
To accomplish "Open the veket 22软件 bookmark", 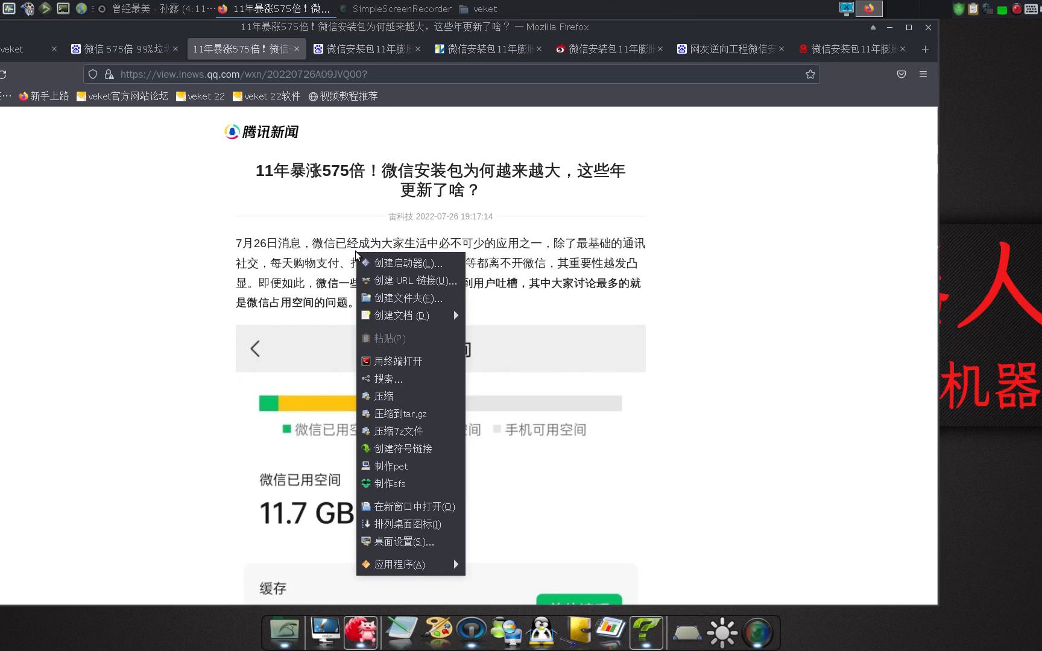I will point(266,96).
